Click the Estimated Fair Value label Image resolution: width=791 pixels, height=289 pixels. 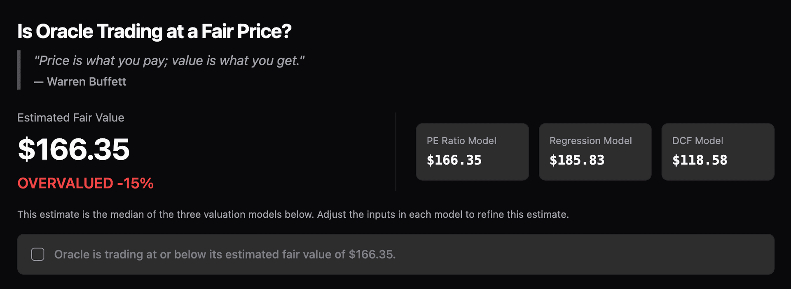tap(71, 118)
